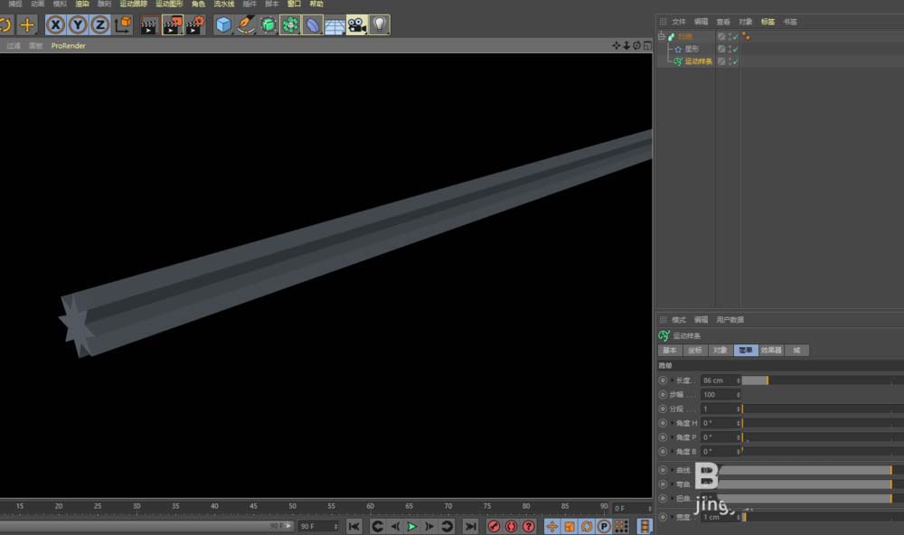This screenshot has width=904, height=535.
Task: Click the Cube primitive icon in toolbar
Action: pos(222,25)
